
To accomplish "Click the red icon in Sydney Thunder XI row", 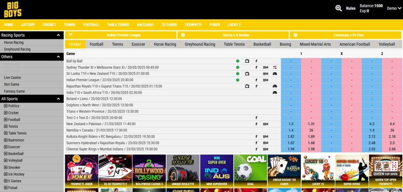I will coord(275,67).
